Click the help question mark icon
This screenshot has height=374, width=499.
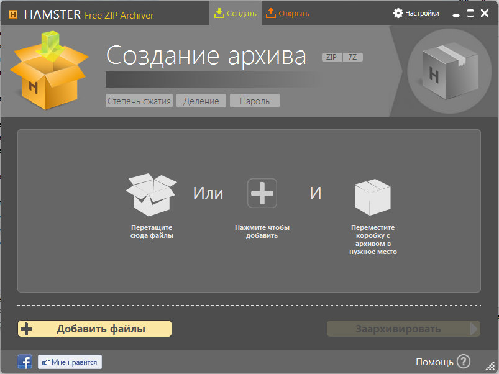click(x=464, y=362)
